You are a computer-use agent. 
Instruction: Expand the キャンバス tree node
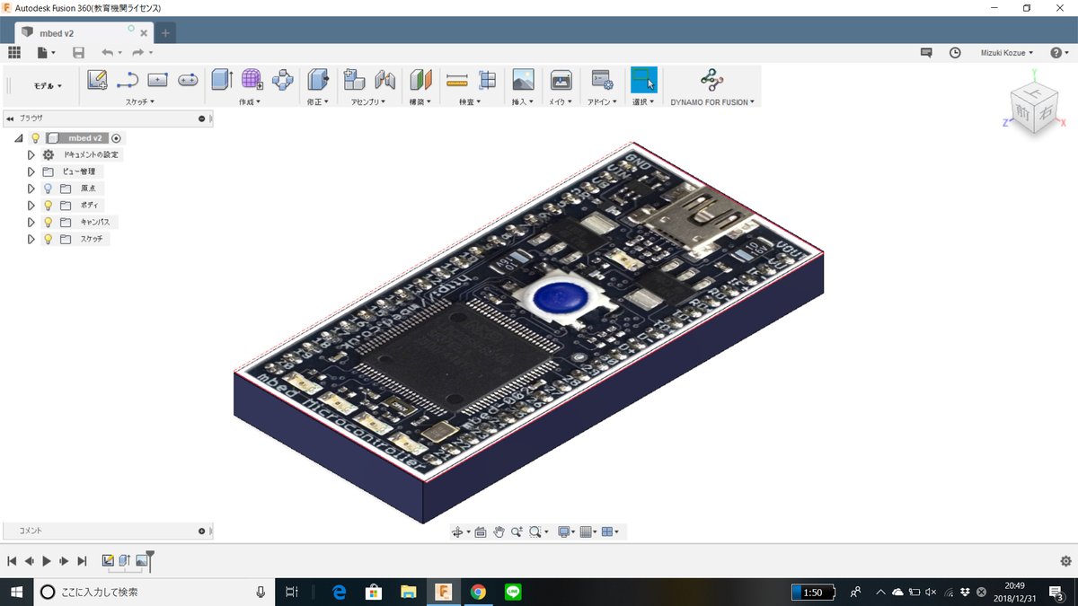31,223
